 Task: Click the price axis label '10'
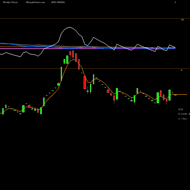click(x=182, y=20)
